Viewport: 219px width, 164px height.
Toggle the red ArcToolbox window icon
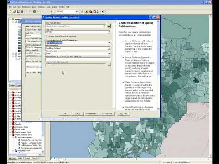[x=91, y=12]
